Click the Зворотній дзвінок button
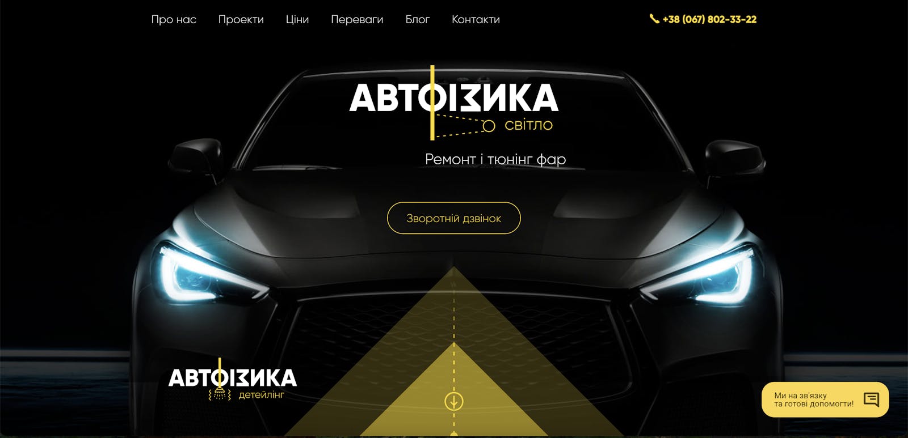 tap(453, 218)
